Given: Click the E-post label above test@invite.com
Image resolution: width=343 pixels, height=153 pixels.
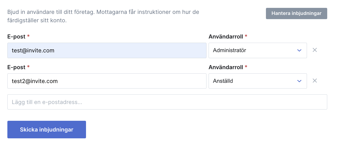Looking at the screenshot, I should click(16, 37).
